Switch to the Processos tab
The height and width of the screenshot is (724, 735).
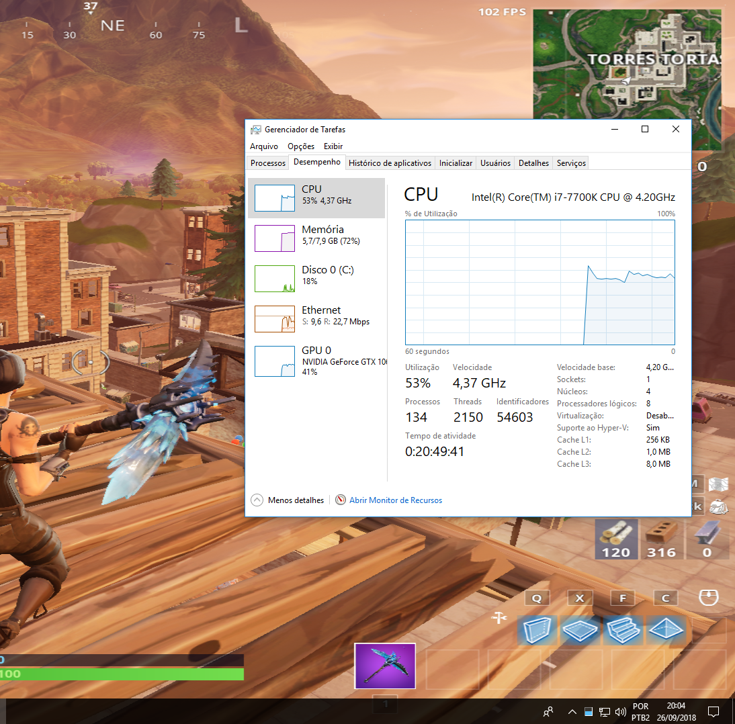267,163
